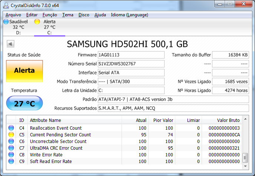Open the Função menu
255x176 pixels.
point(50,15)
